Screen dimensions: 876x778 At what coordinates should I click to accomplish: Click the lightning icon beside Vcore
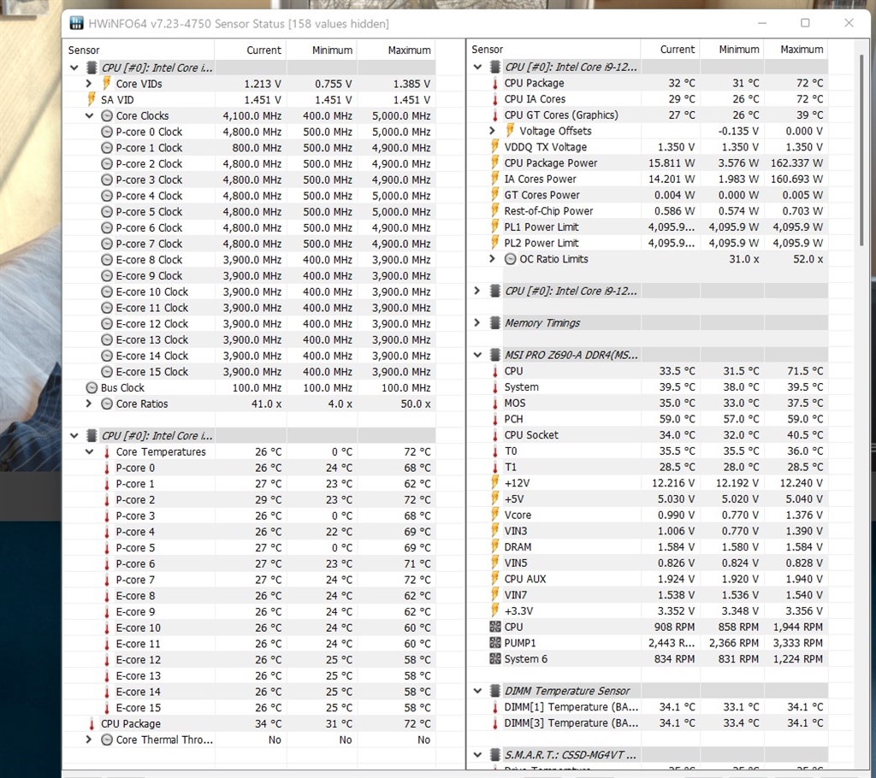click(x=494, y=515)
